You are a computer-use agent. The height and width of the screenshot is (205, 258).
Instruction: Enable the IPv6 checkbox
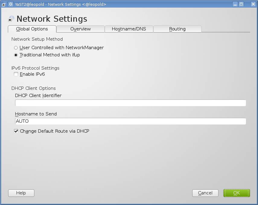click(x=16, y=74)
